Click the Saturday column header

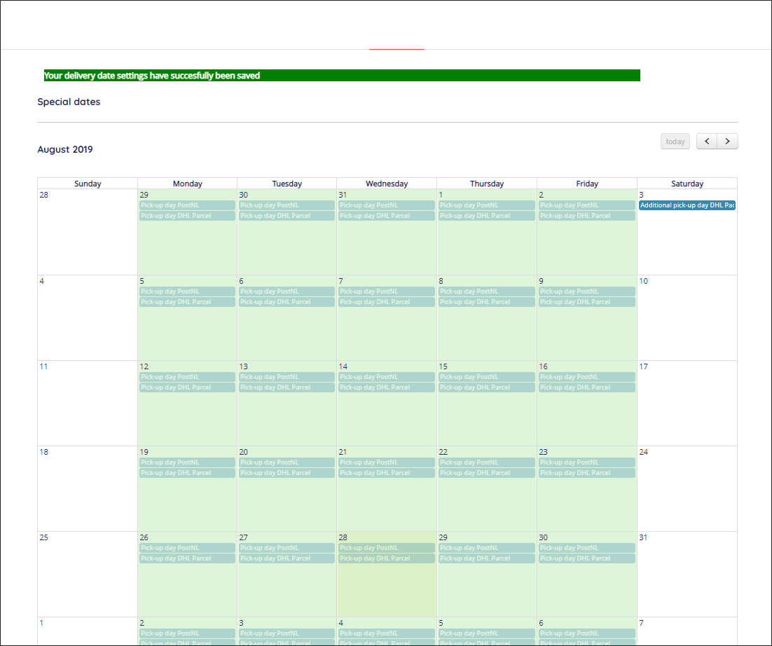tap(687, 184)
